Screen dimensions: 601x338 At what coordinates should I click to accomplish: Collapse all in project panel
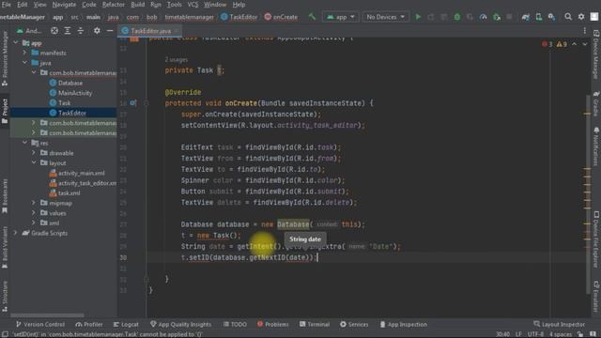point(81,31)
